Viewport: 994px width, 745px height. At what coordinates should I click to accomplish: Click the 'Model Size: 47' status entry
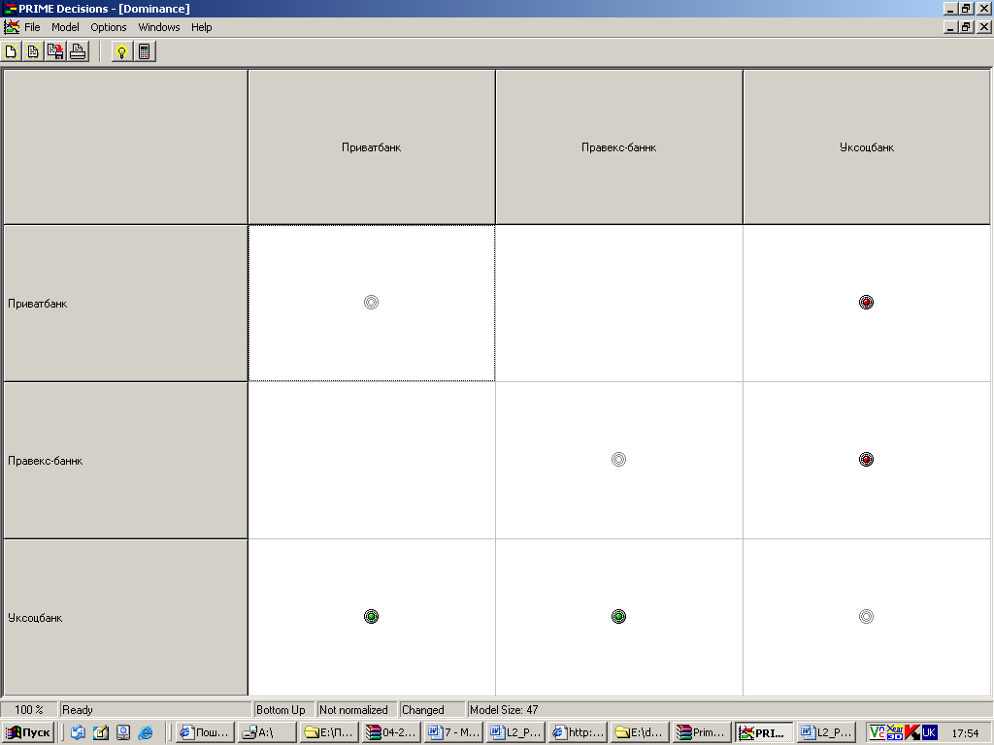click(x=504, y=709)
